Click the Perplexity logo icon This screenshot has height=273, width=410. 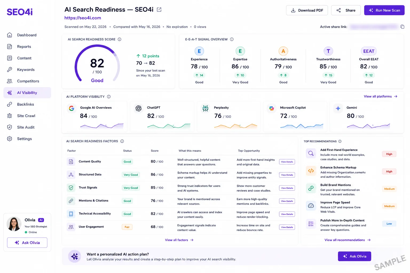coord(205,108)
